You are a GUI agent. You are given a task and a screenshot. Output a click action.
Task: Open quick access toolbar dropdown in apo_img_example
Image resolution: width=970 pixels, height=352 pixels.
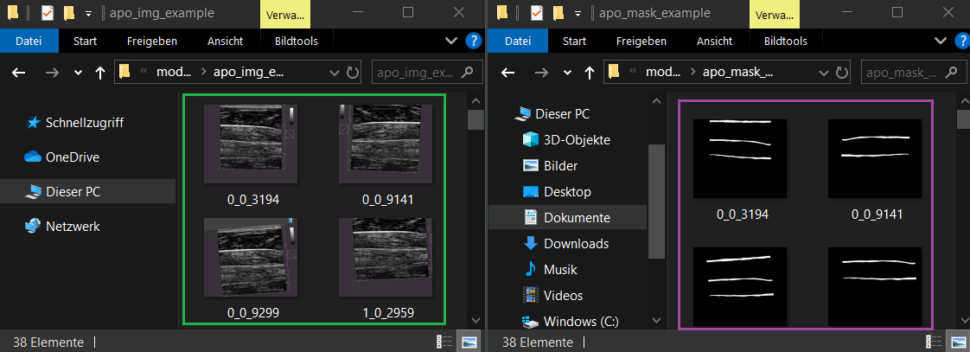click(x=88, y=14)
